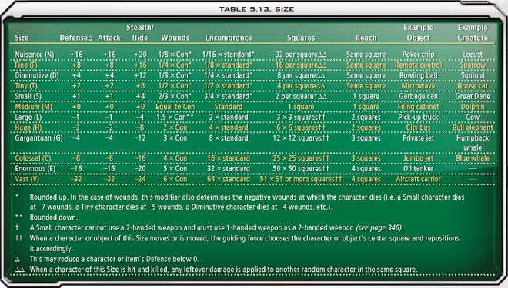Click the "64 × standard" encumbrance cell
508x288 pixels.
[229, 179]
